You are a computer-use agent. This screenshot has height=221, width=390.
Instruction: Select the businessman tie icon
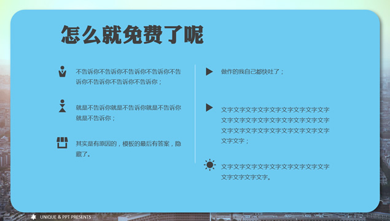coord(63,72)
